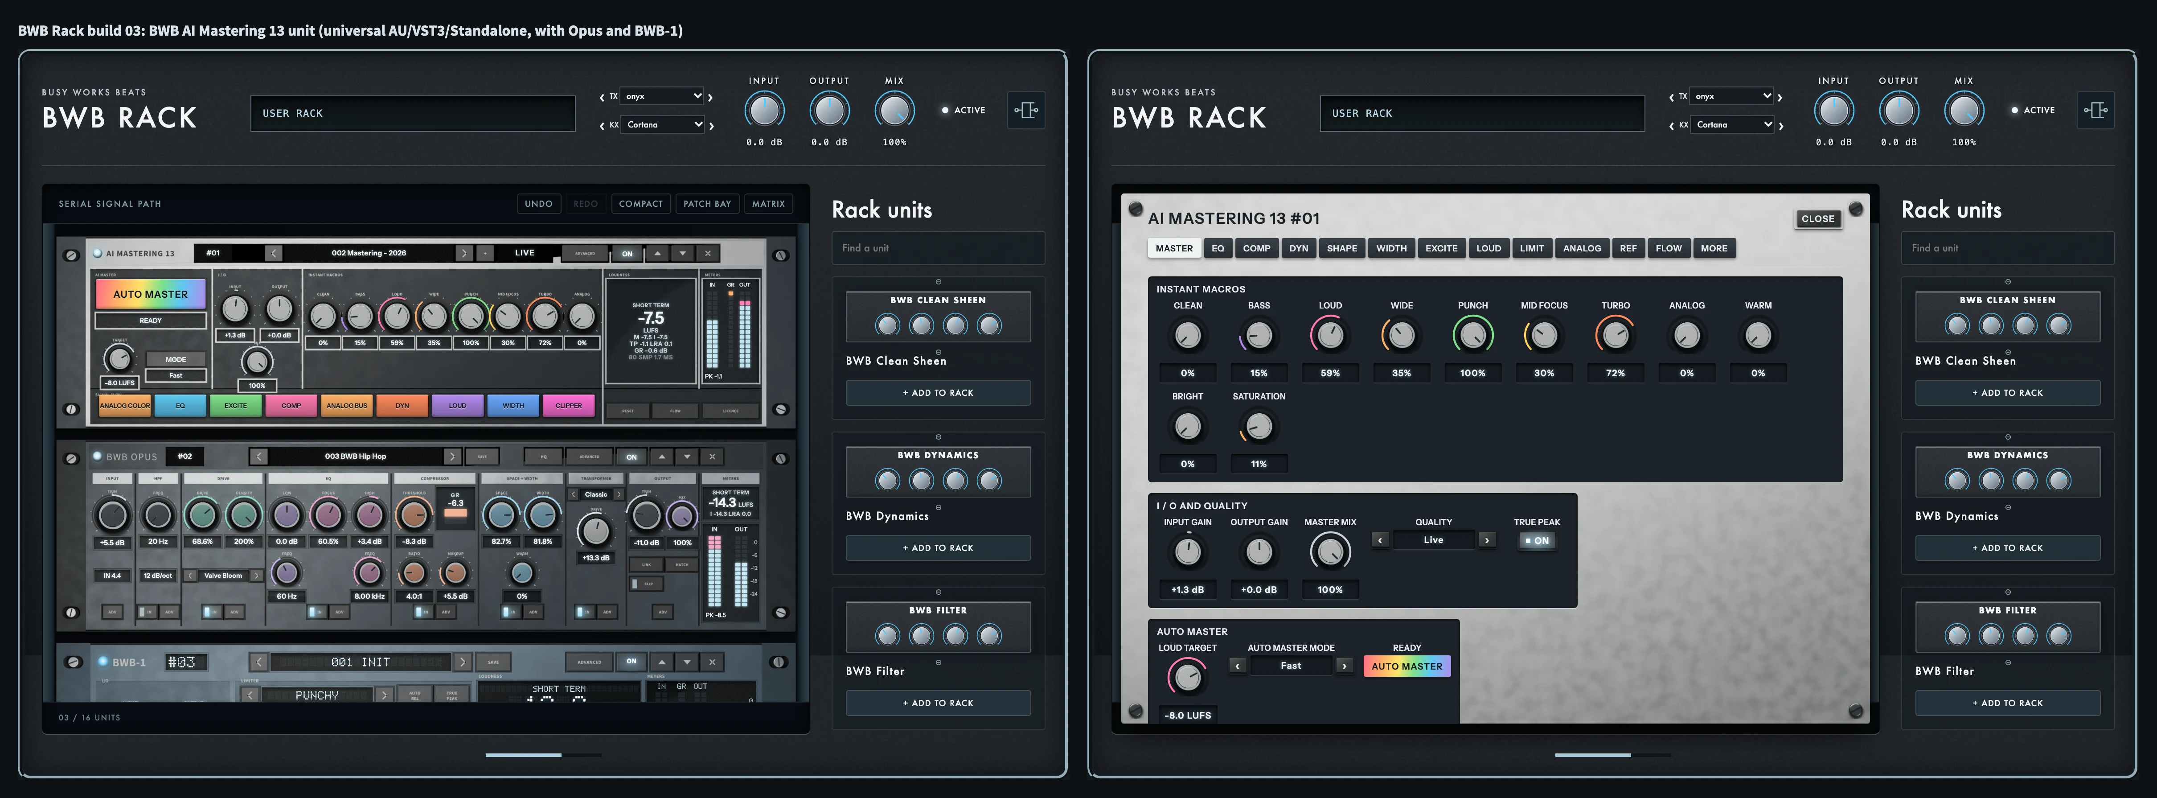Remove BWB Opus unit with its X
The height and width of the screenshot is (798, 2157).
click(x=712, y=457)
